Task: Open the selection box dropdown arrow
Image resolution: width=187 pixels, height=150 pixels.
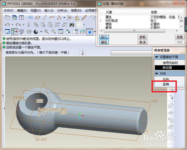Action: click(x=84, y=25)
